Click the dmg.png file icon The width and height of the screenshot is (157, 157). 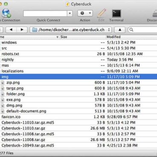point(3,105)
